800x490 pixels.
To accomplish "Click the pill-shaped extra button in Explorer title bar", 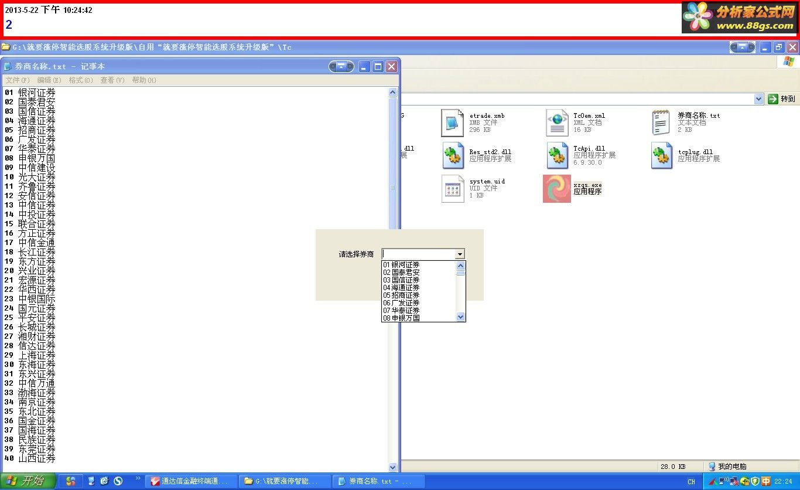I will click(743, 47).
